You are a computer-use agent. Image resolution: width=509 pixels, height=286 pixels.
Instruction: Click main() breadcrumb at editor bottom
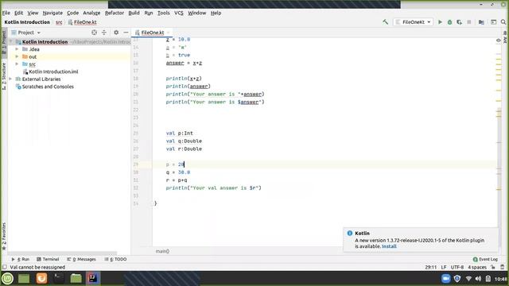[162, 251]
